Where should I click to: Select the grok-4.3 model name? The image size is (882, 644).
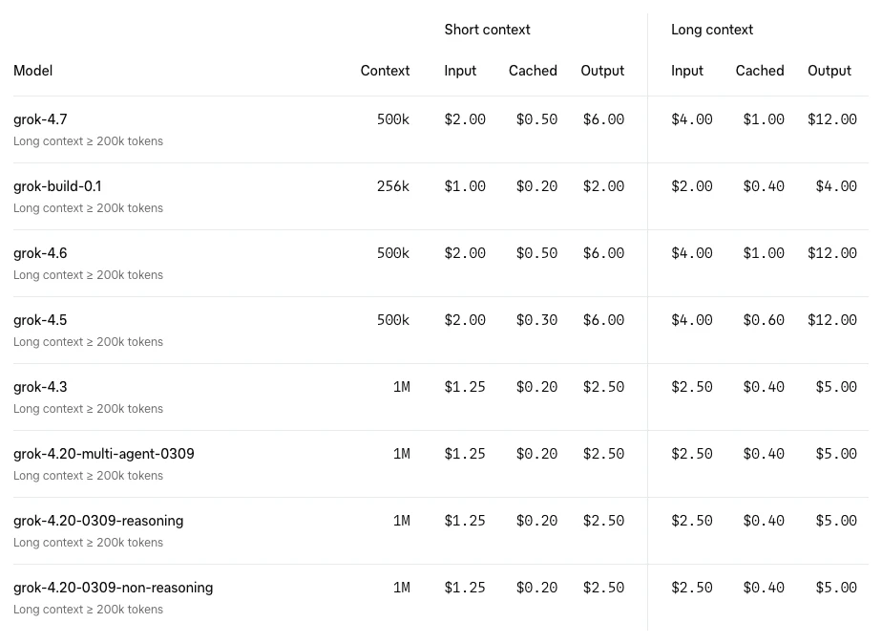(x=40, y=387)
